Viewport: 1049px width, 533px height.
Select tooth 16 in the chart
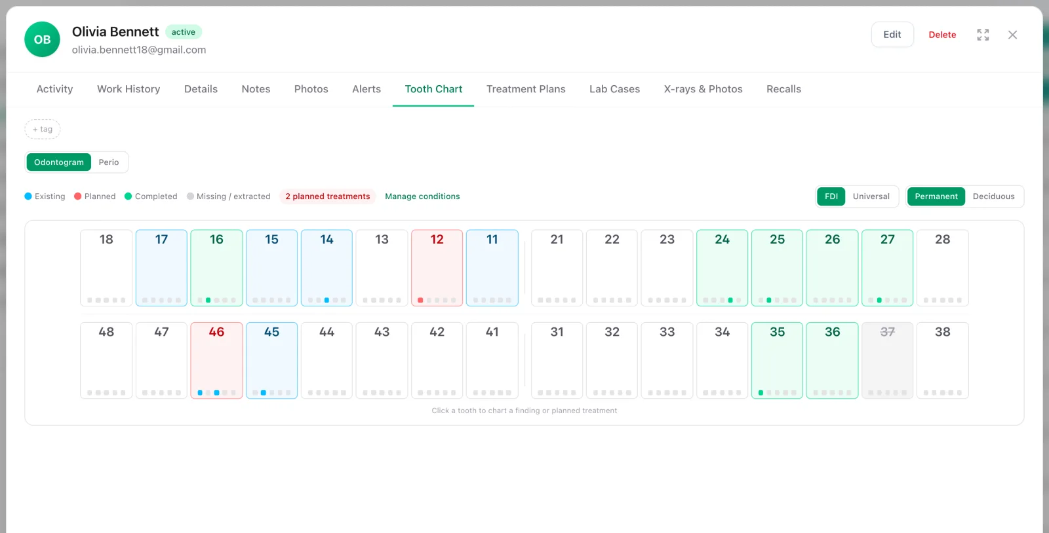216,268
